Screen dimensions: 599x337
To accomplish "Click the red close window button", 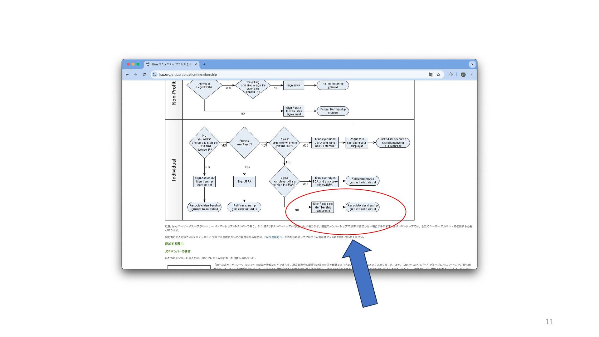I will (x=128, y=64).
